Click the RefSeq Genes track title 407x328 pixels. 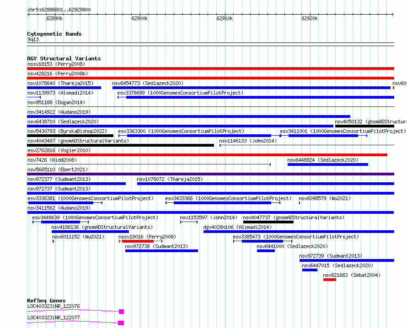coord(46,301)
